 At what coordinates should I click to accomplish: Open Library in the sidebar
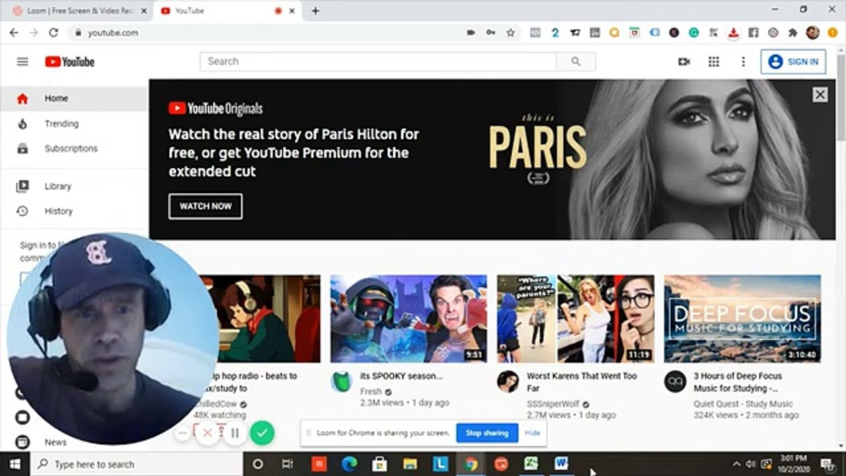pyautogui.click(x=73, y=186)
